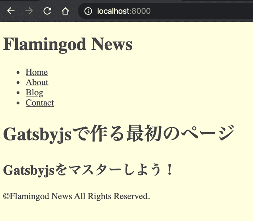Select the heading Gatsbyjsで作る最初のページ
The height and width of the screenshot is (221, 253).
click(119, 134)
